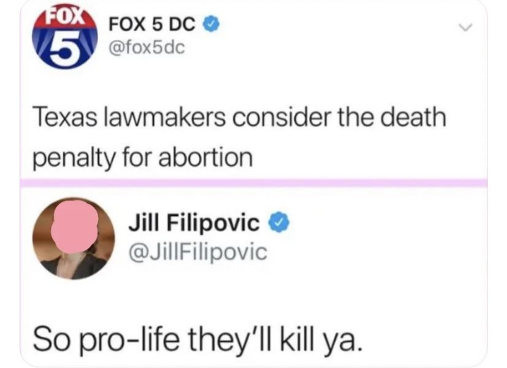
Task: Click the pink divider between tweets
Action: coord(254,183)
